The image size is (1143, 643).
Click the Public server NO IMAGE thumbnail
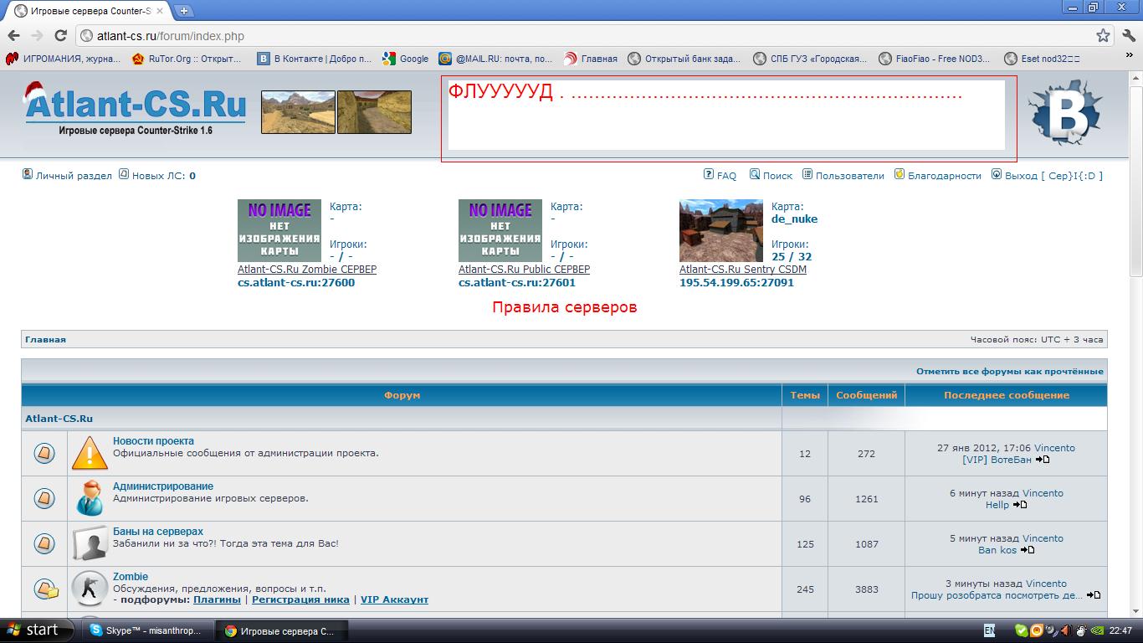[500, 230]
